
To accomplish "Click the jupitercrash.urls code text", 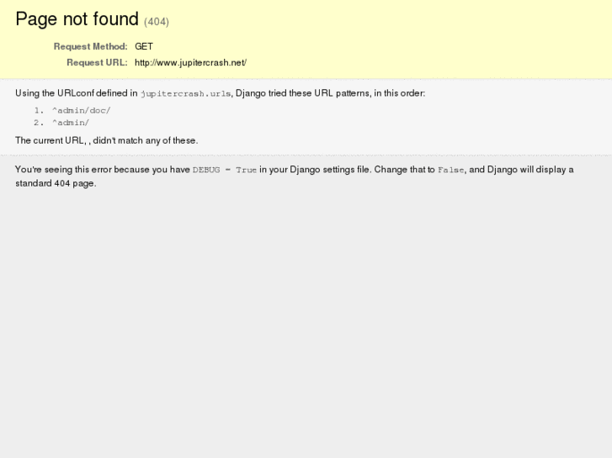I will (185, 94).
